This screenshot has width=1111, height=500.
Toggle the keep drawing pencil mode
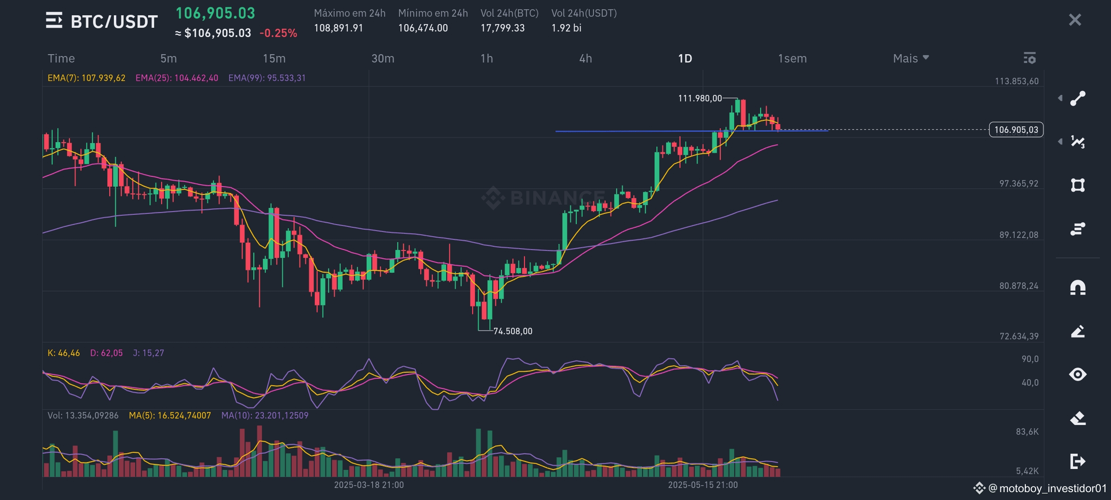pyautogui.click(x=1078, y=331)
